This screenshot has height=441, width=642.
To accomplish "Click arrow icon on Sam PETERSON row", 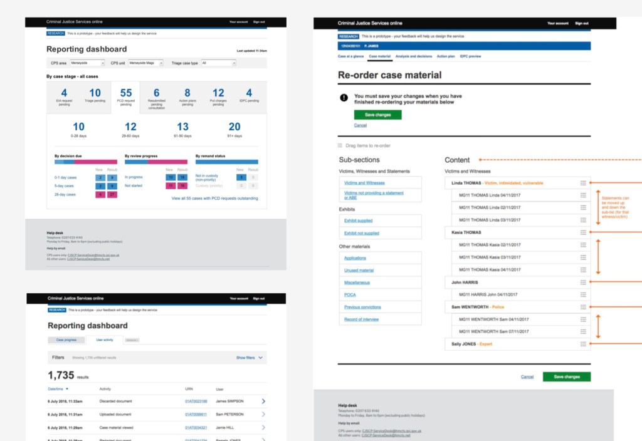I will click(263, 414).
